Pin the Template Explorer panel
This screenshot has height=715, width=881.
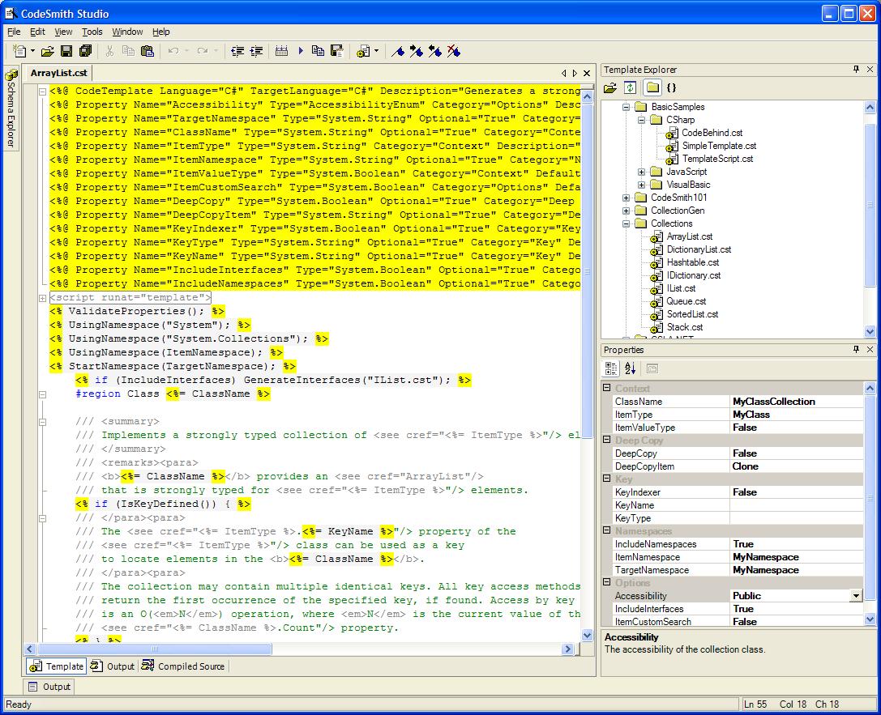(x=856, y=69)
